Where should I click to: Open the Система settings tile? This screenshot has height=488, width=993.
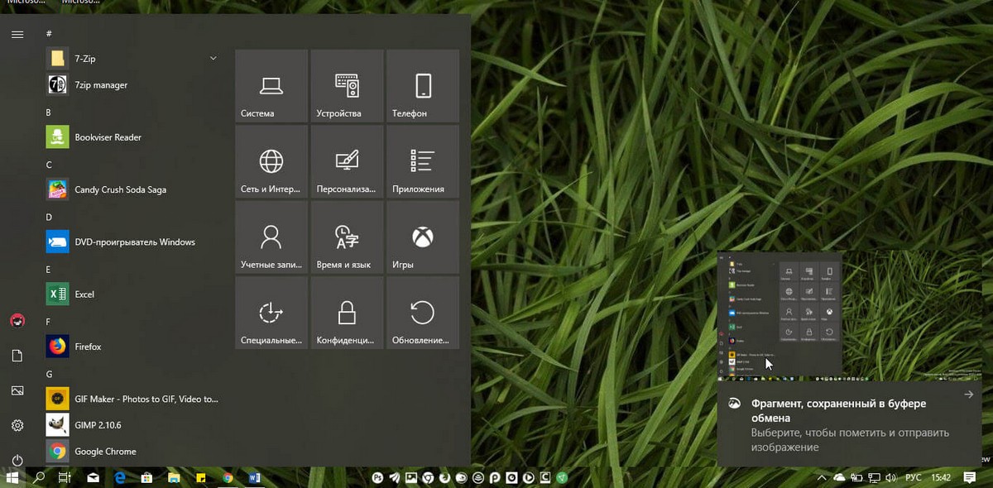point(271,86)
